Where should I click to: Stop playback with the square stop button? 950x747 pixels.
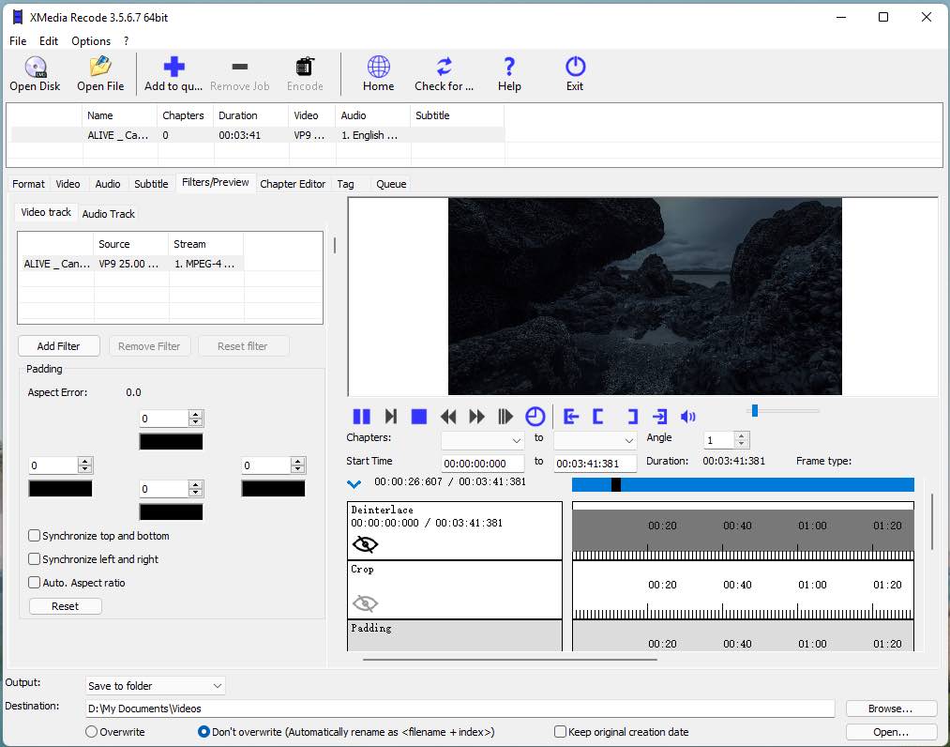[419, 417]
